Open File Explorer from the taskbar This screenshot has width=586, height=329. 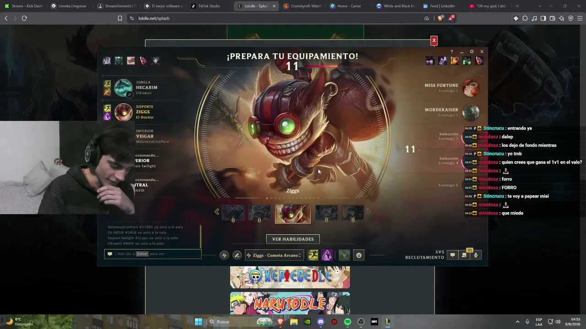[x=294, y=322]
